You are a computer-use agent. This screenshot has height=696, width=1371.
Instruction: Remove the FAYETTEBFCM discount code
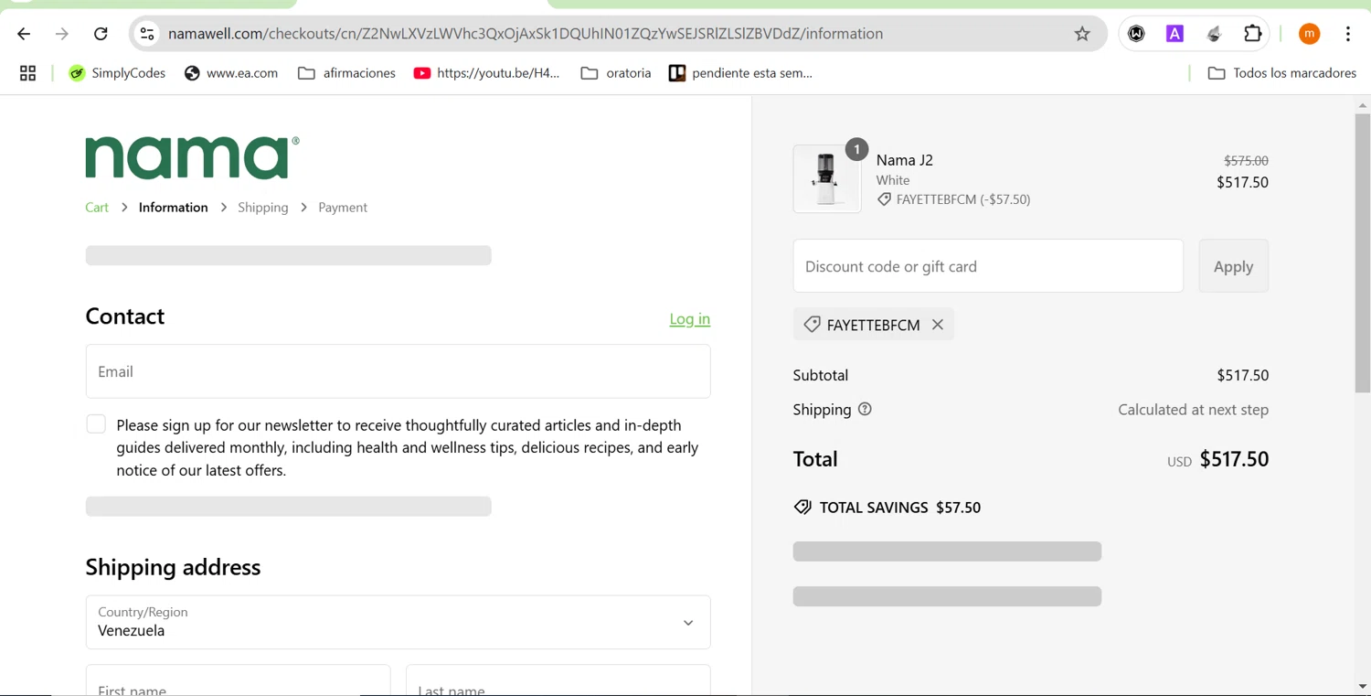(x=938, y=325)
